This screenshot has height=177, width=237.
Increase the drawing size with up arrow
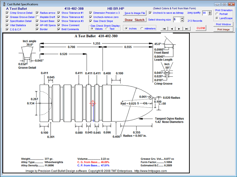[x=182, y=18]
